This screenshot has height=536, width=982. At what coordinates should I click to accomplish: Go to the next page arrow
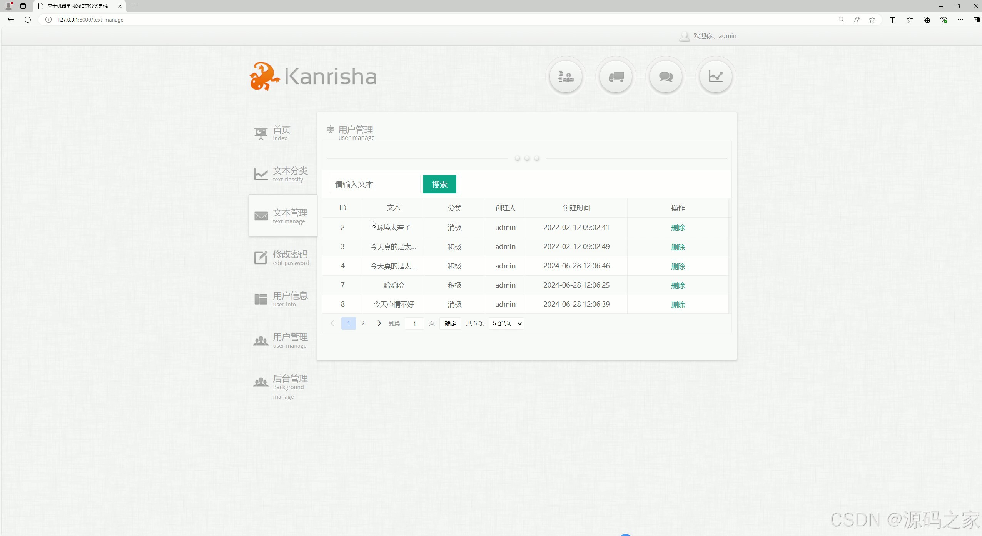pos(379,323)
